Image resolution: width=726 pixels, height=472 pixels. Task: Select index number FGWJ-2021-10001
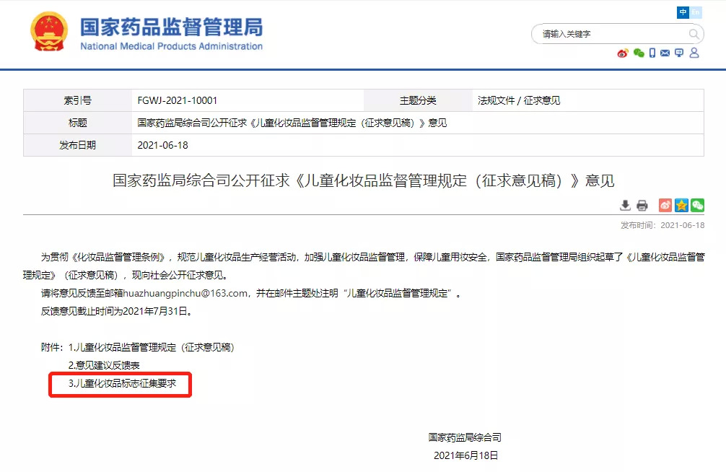(x=178, y=100)
